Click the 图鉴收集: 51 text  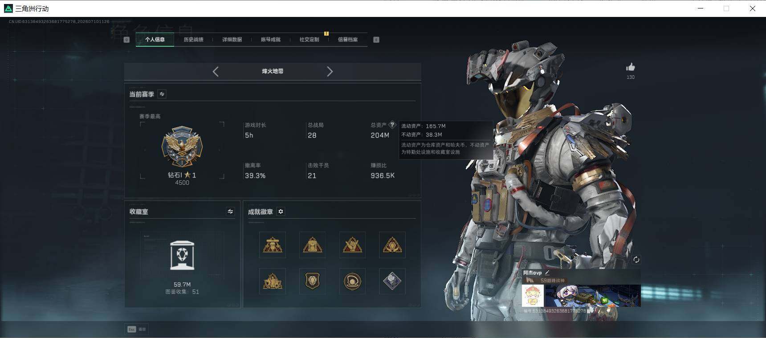[182, 292]
